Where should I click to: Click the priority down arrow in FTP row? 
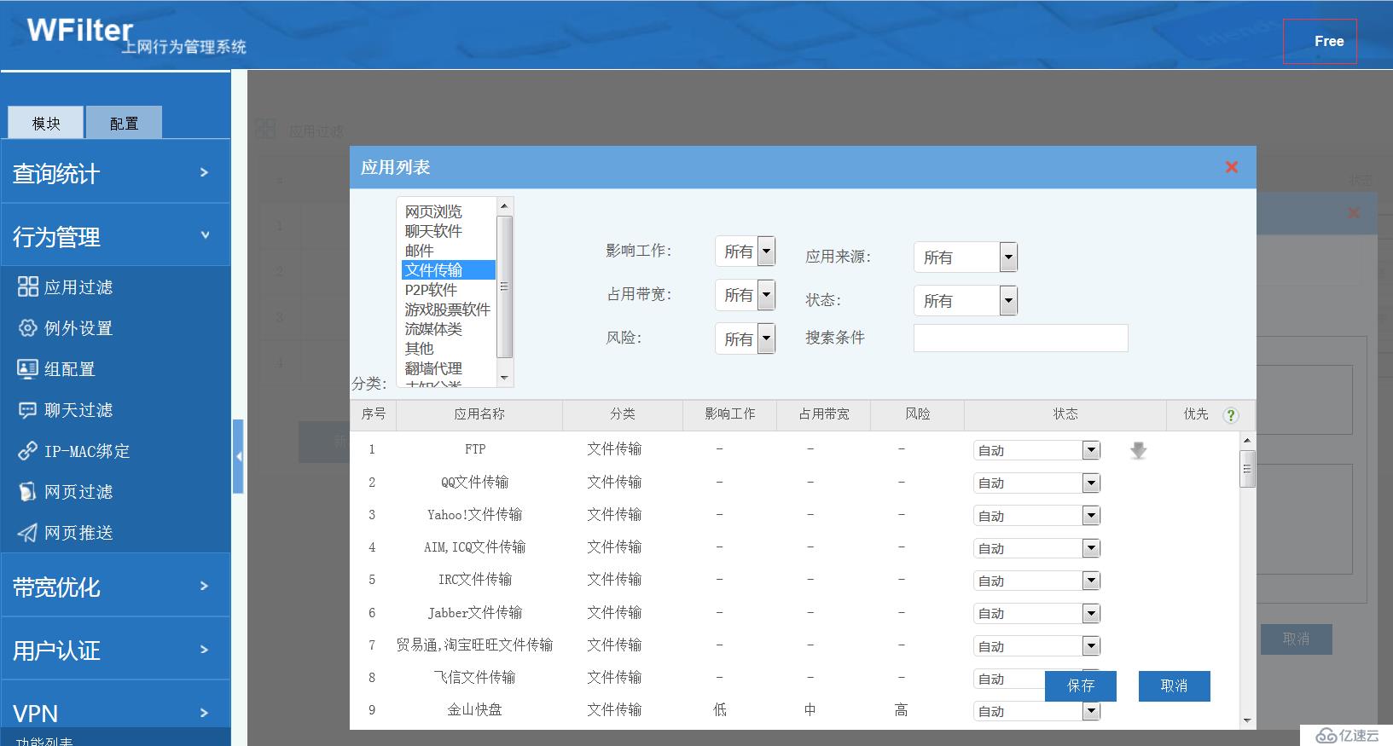tap(1138, 450)
